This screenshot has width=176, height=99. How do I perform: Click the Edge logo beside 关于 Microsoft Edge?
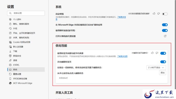[x=10, y=83]
